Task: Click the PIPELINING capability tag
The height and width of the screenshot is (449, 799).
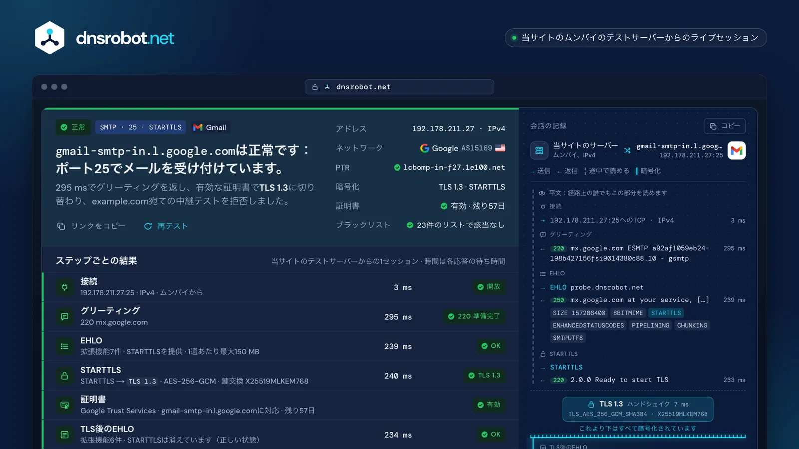Action: coord(650,325)
